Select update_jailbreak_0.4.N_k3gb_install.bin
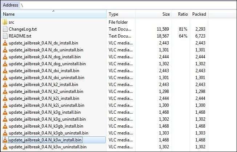 pos(46,126)
